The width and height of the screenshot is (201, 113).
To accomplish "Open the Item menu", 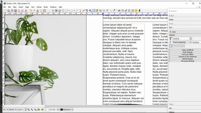I will pos(15,7).
